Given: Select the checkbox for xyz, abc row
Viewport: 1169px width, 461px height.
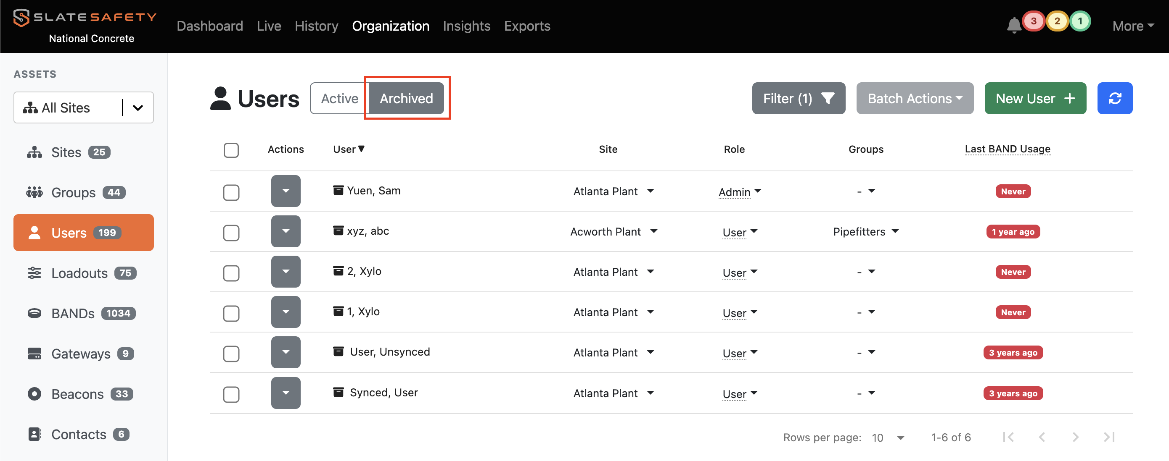Looking at the screenshot, I should click(x=231, y=233).
